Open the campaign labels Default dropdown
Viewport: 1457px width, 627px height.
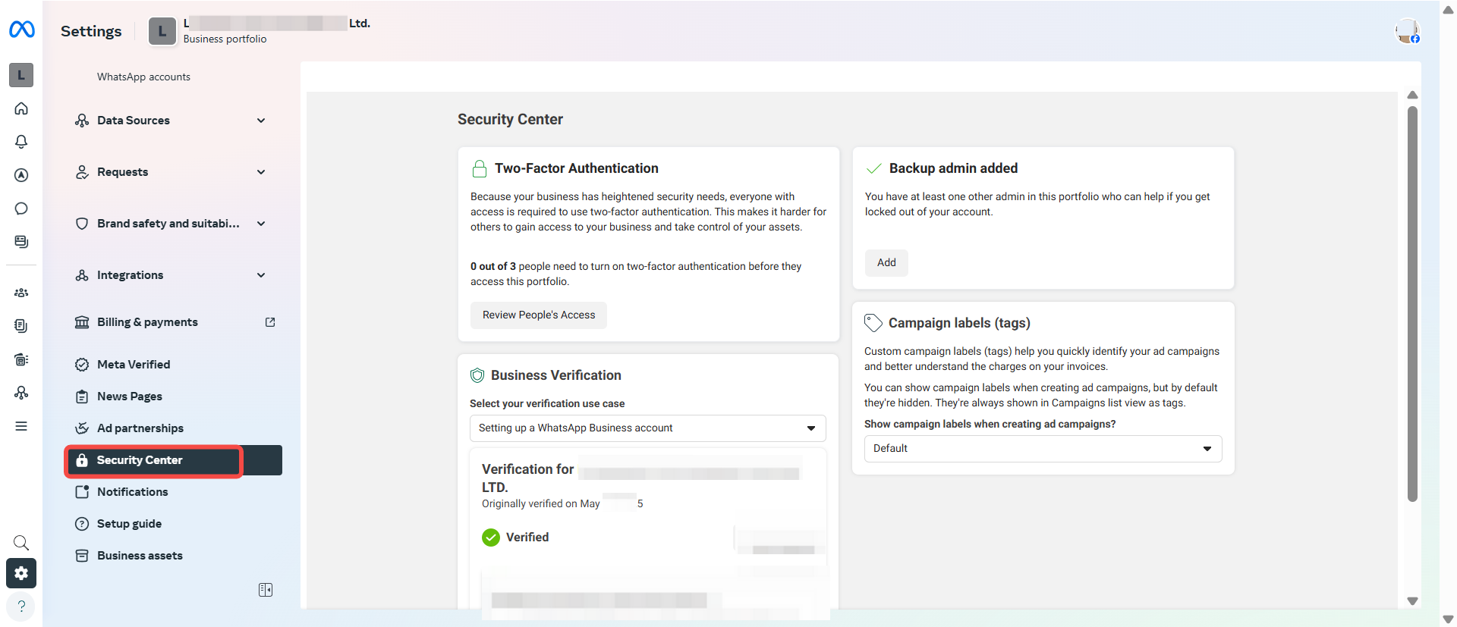tap(1043, 449)
